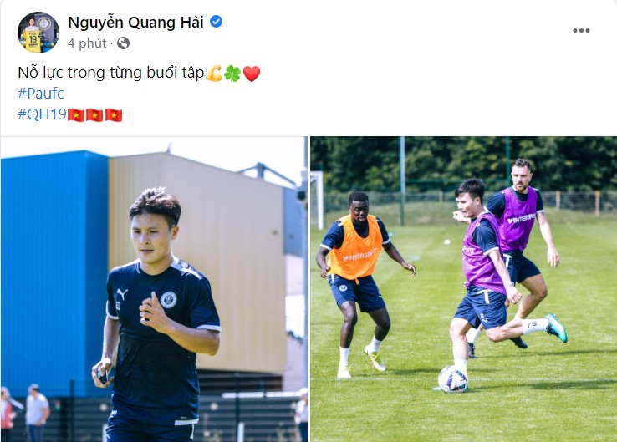Open Nguyễn Quang Hải's profile picture avatar
The height and width of the screenshot is (442, 617).
coord(38,33)
